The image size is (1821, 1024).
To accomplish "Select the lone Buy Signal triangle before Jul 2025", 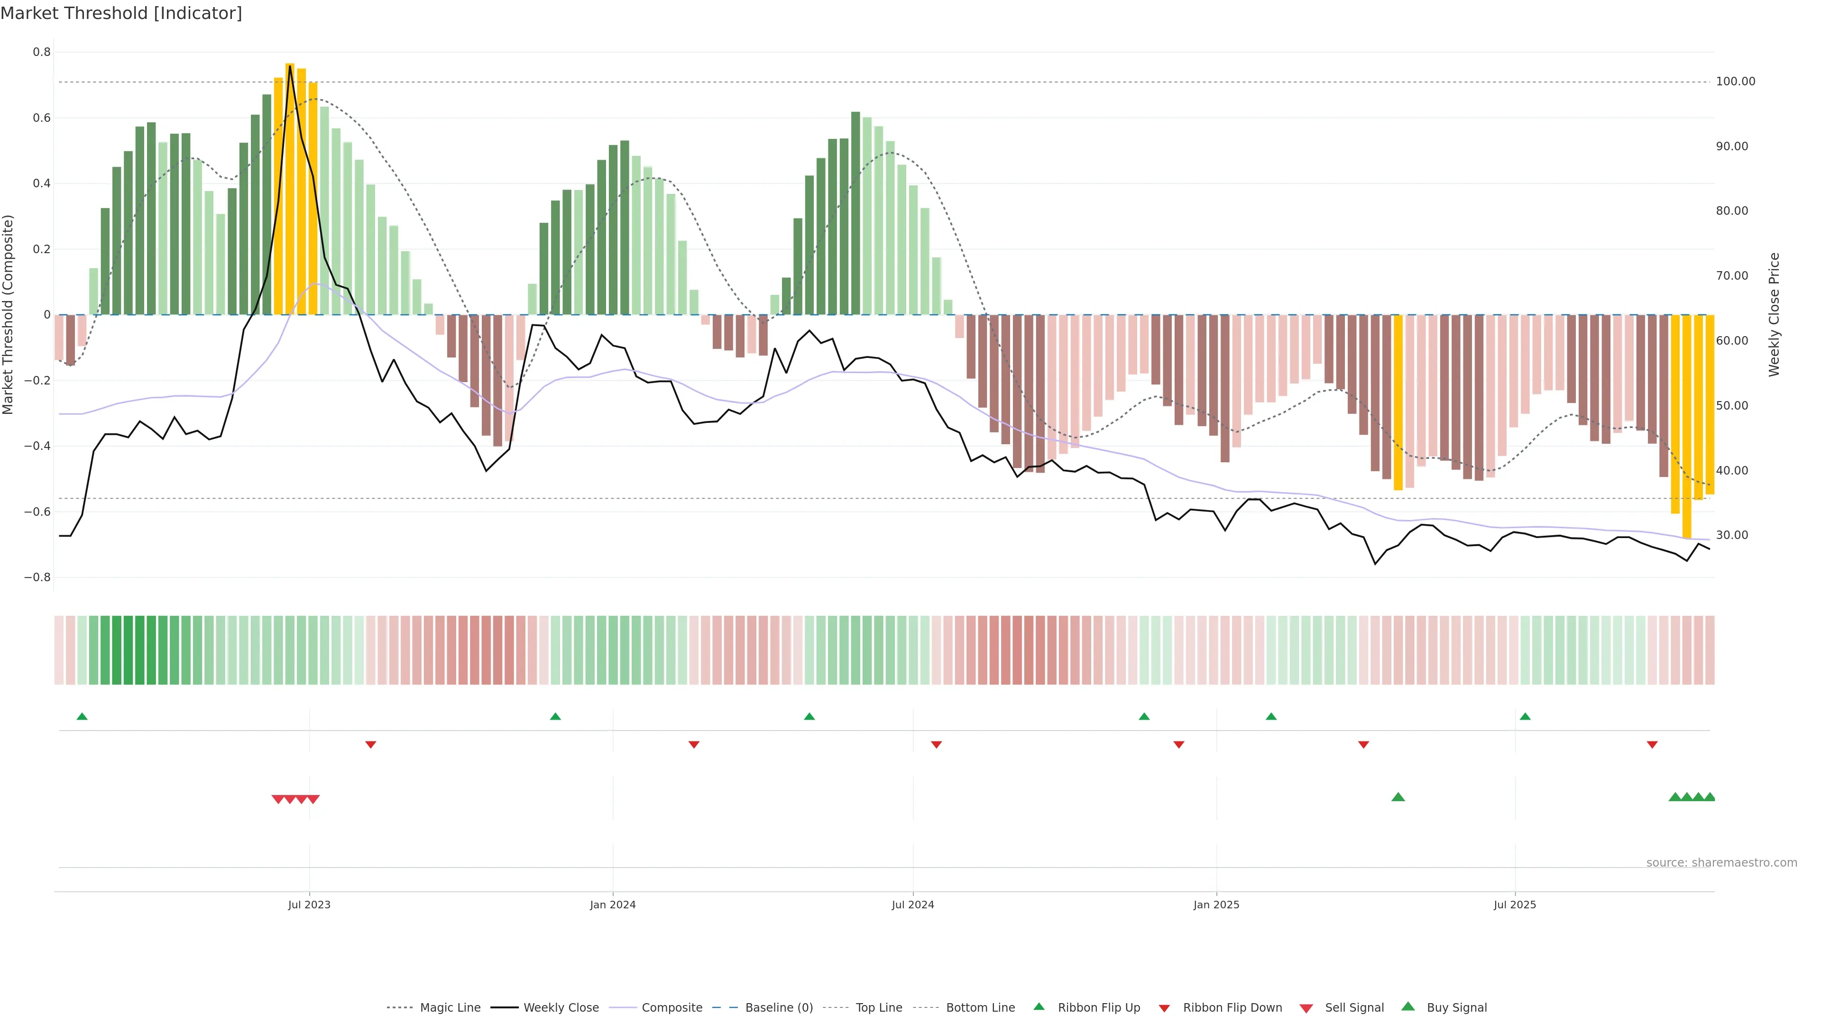I will 1398,797.
